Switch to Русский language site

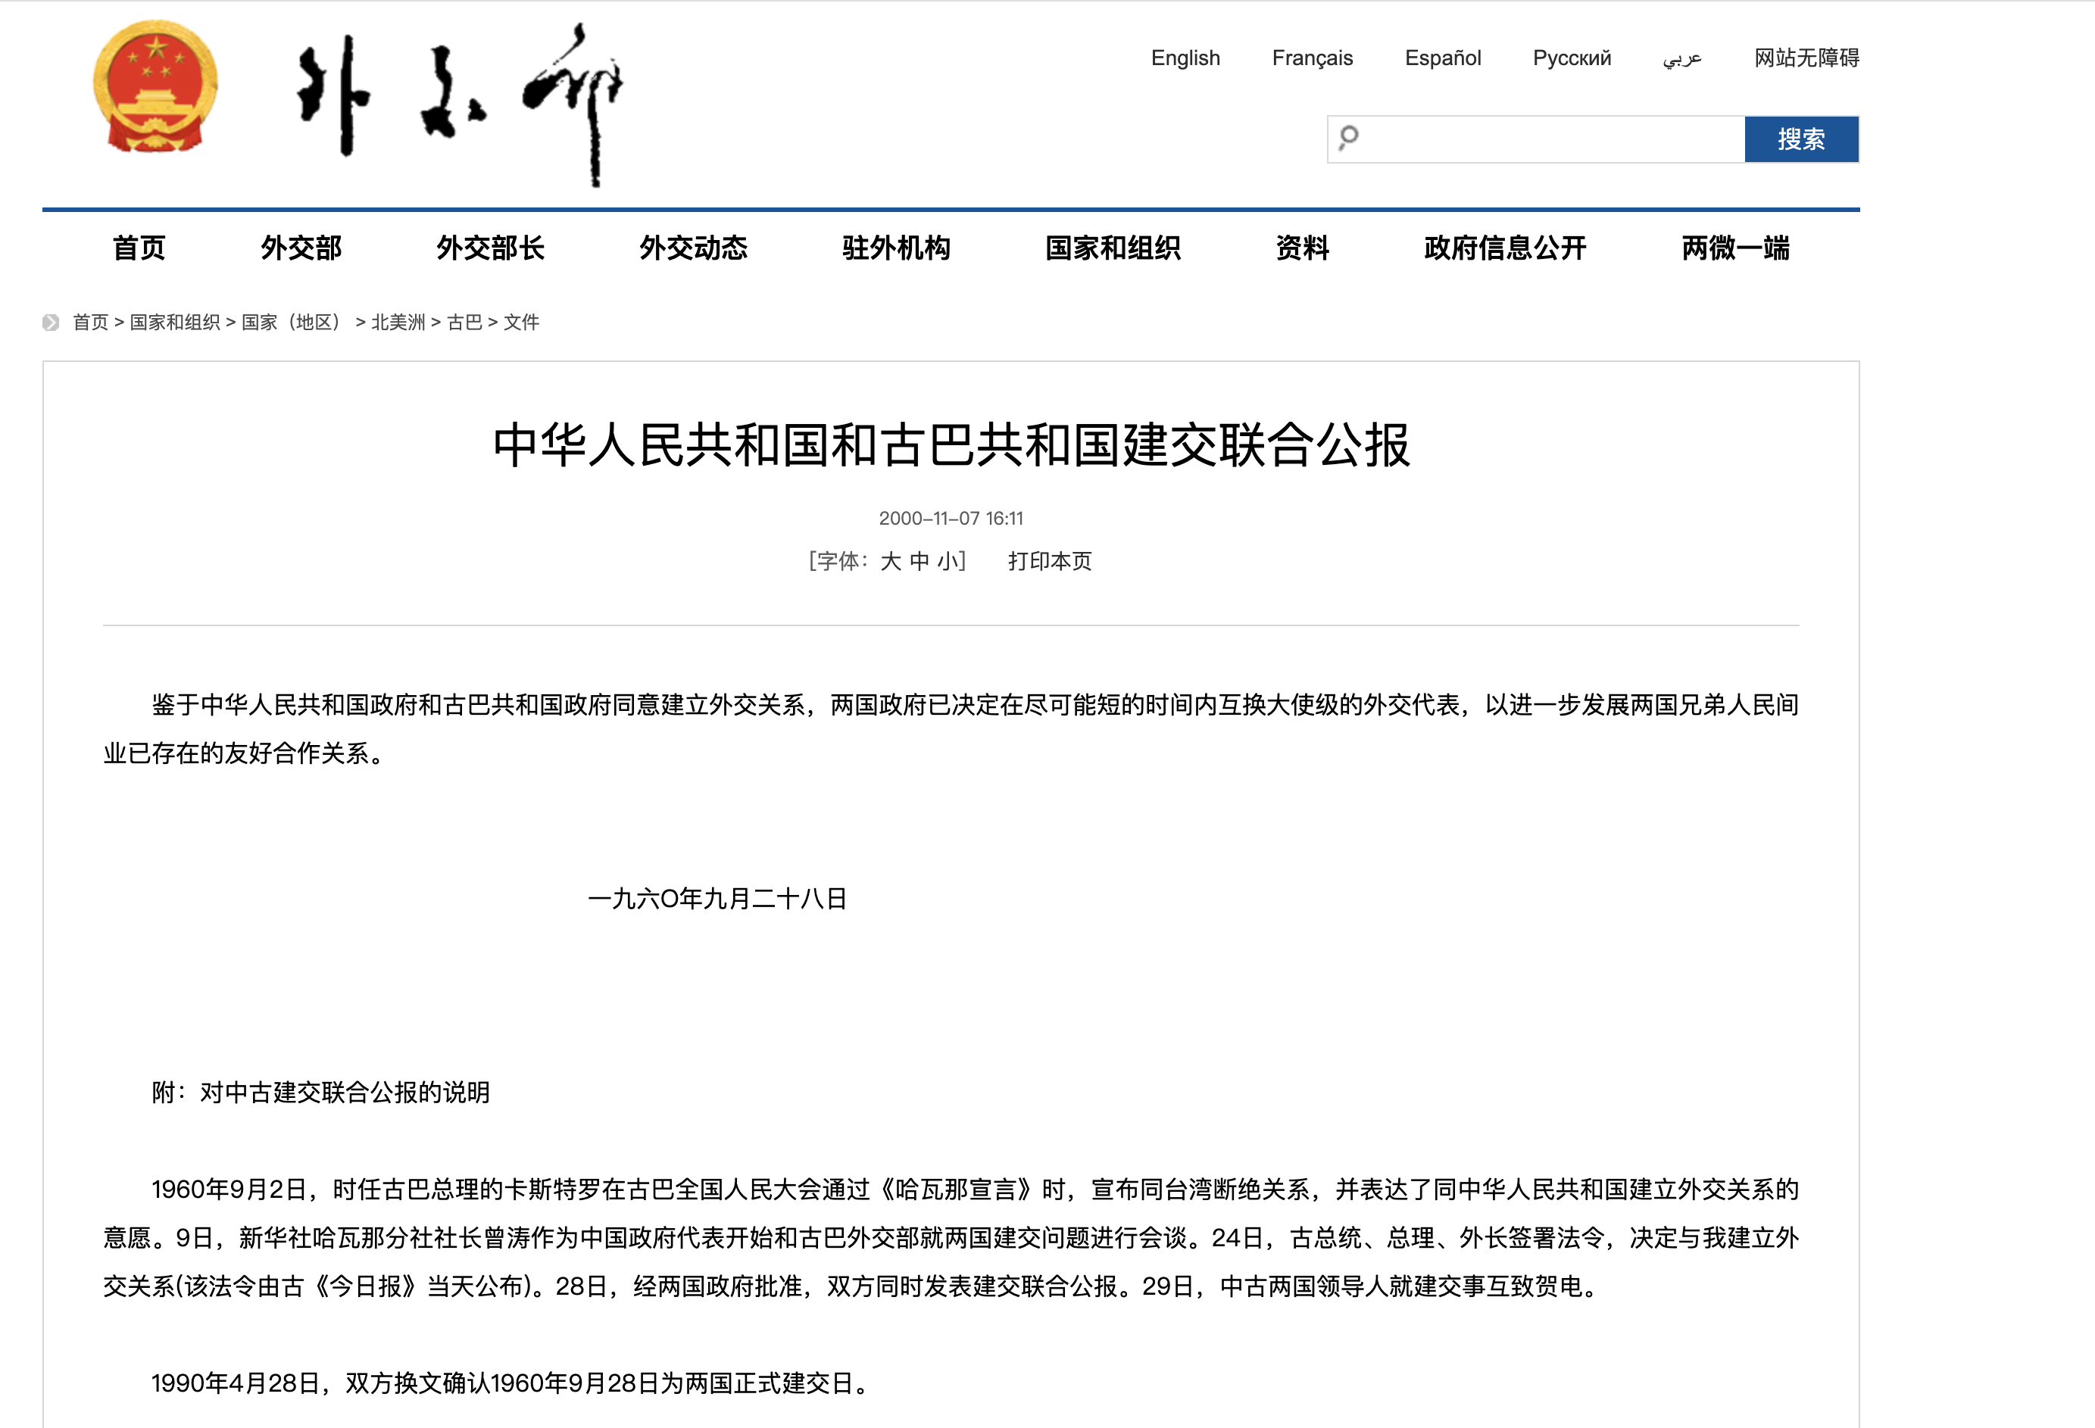[x=1571, y=58]
